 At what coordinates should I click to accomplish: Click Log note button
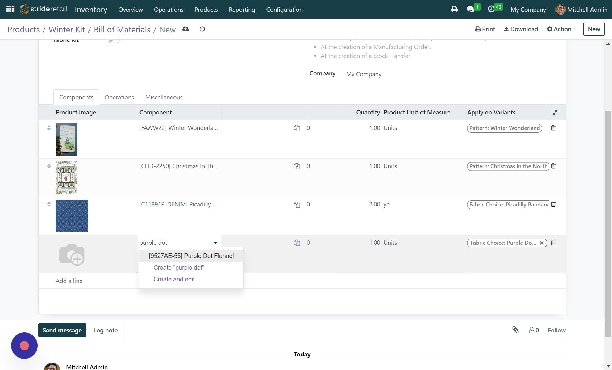tap(106, 330)
